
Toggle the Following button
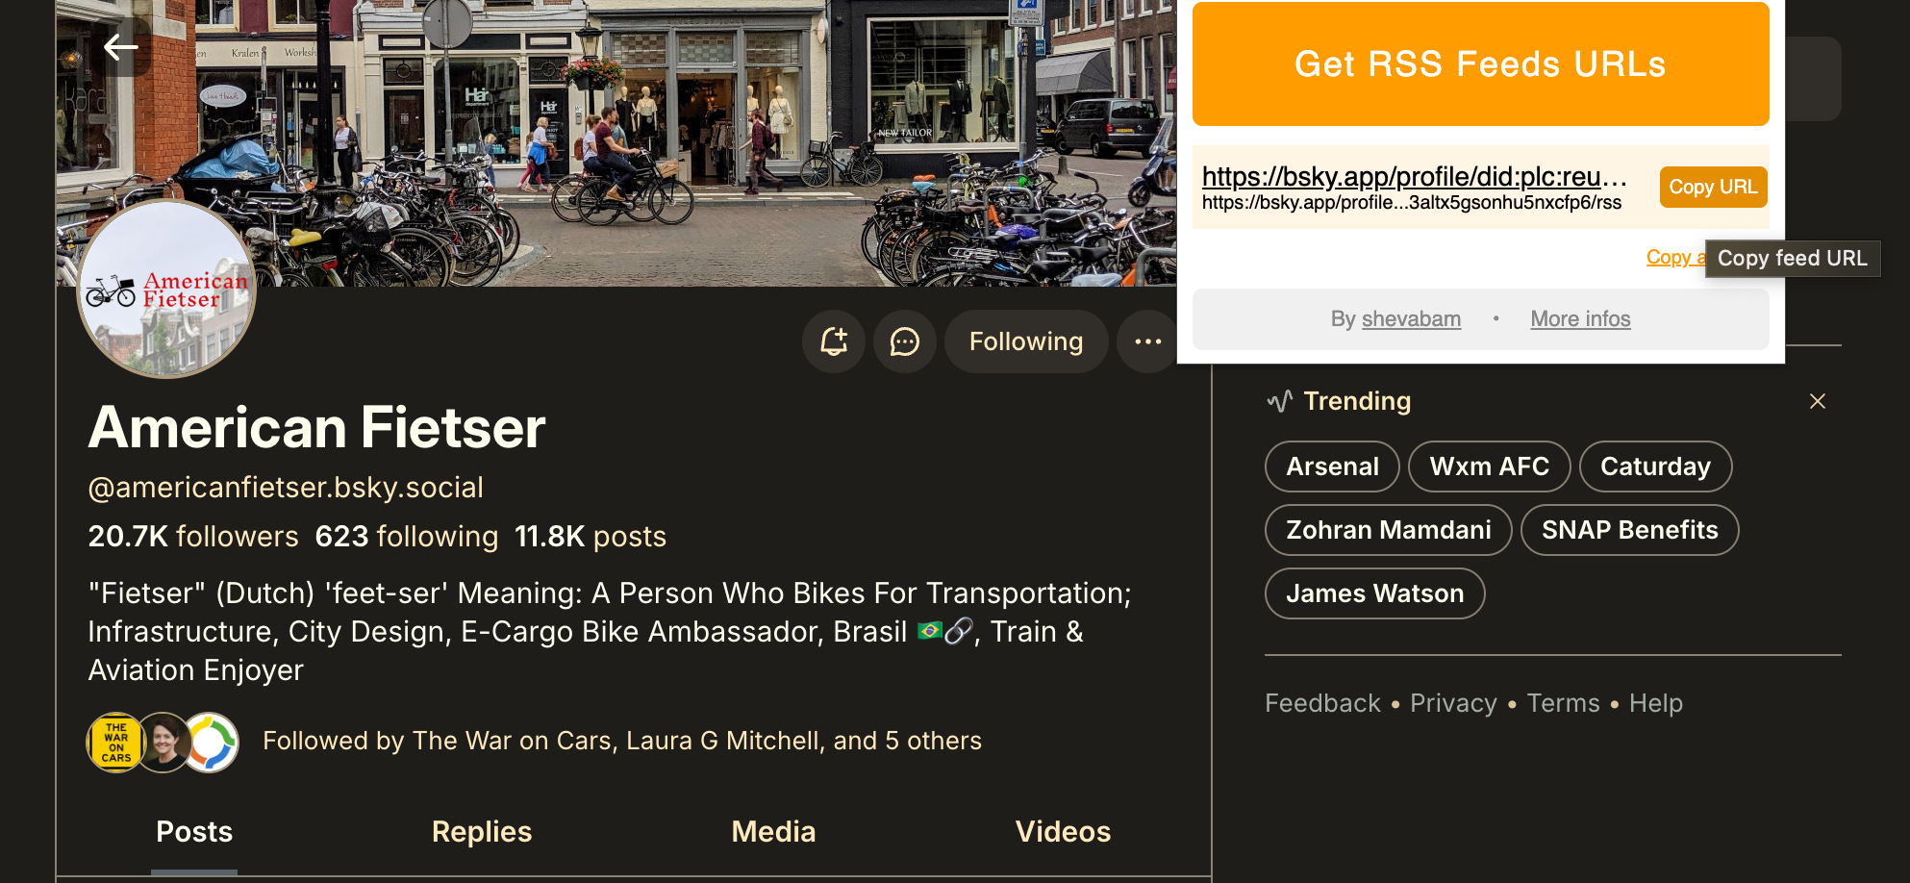(1025, 341)
